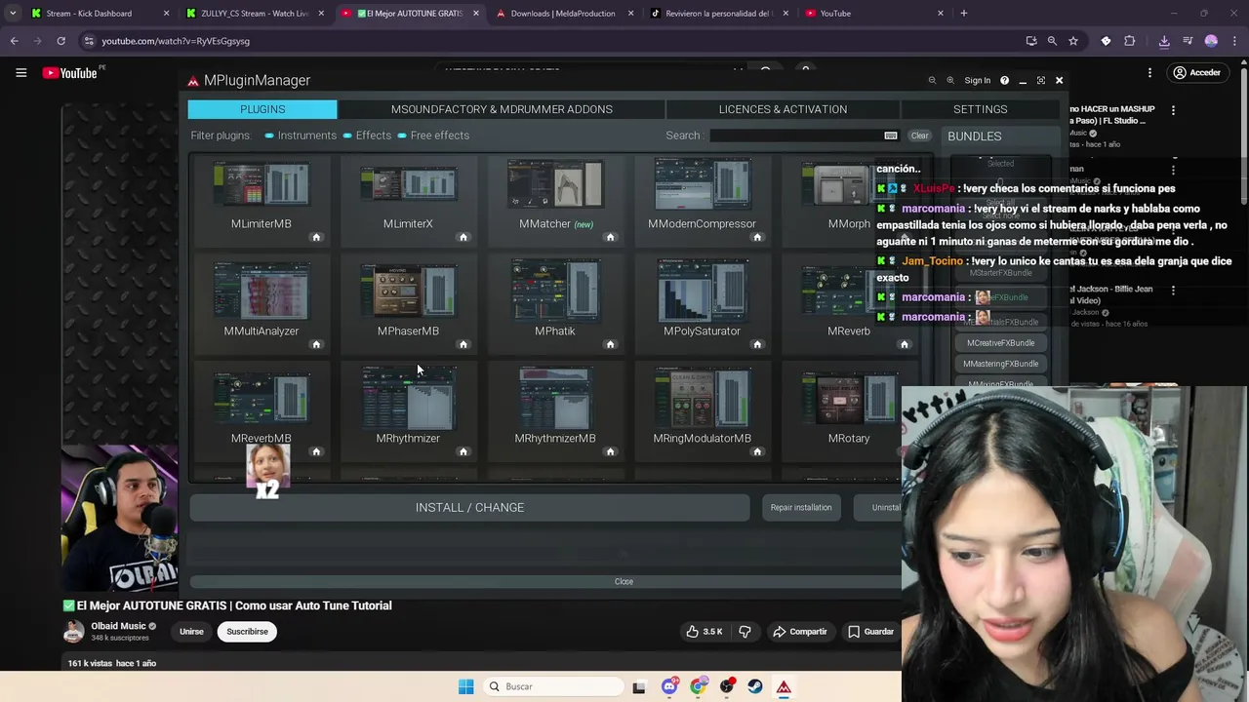Click the home icon under MRhythmizerMB
The height and width of the screenshot is (702, 1249).
[x=610, y=451]
